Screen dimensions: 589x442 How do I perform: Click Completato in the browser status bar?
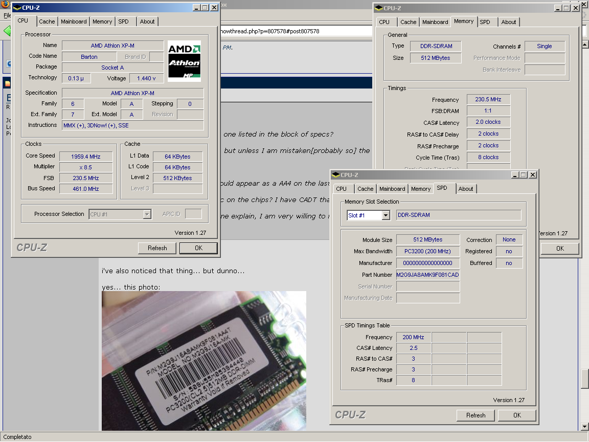point(17,437)
